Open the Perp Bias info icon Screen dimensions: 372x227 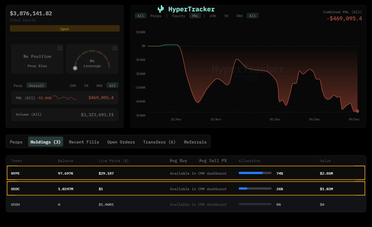(60, 48)
